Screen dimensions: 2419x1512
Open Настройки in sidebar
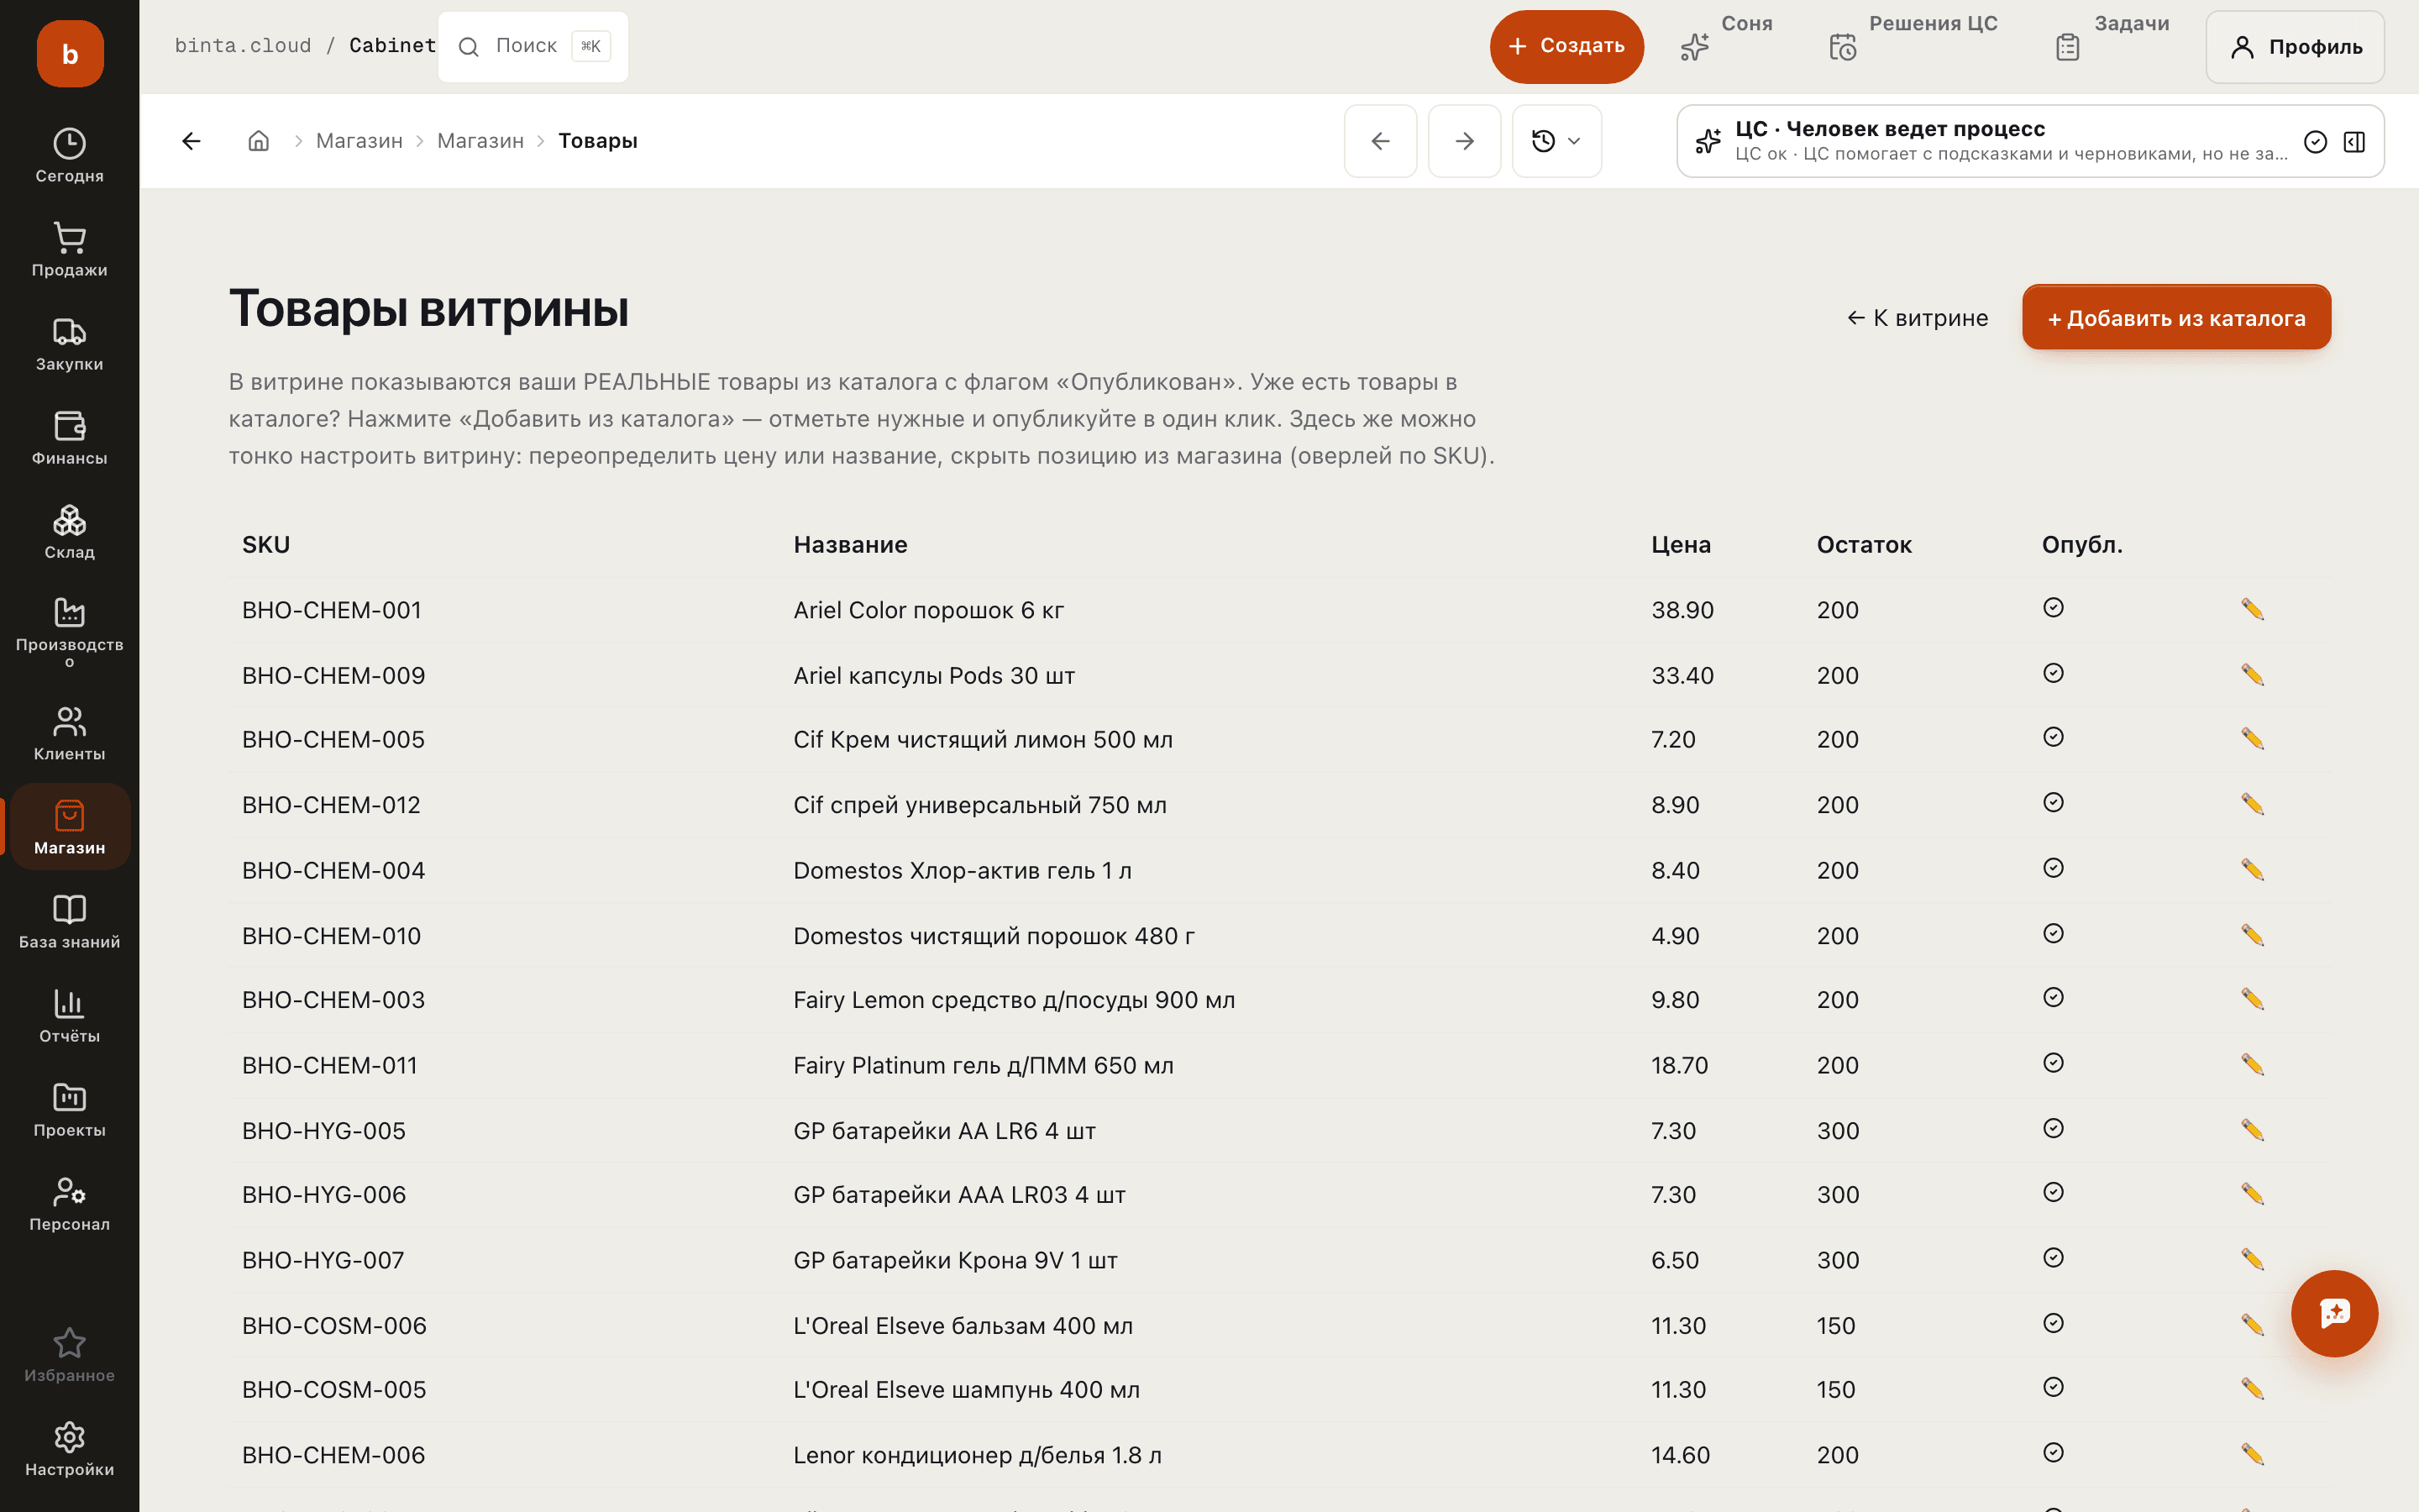click(69, 1449)
